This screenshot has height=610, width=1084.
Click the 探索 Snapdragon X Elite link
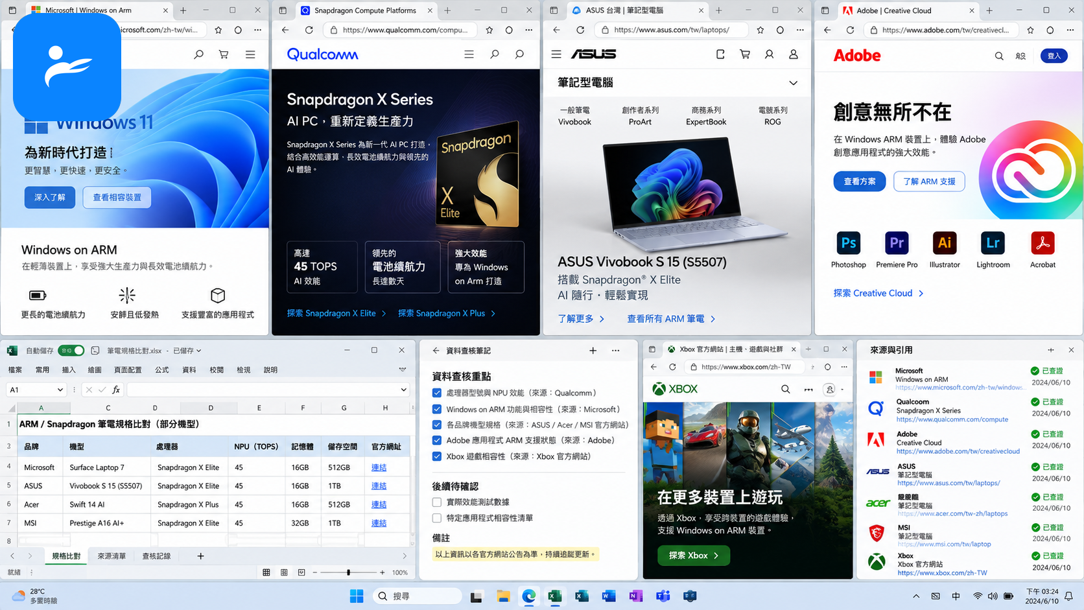(336, 313)
